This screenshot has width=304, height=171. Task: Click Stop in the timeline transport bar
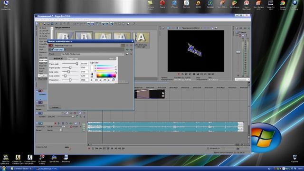pyautogui.click(x=108, y=148)
